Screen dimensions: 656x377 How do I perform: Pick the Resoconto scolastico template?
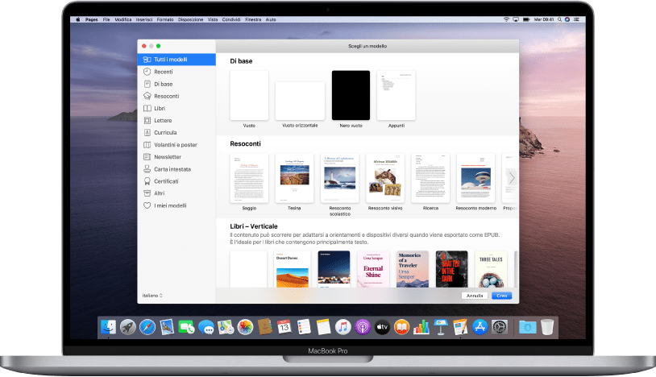click(x=340, y=178)
